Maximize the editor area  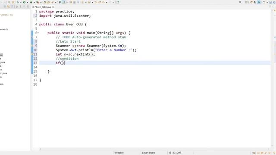273,6
